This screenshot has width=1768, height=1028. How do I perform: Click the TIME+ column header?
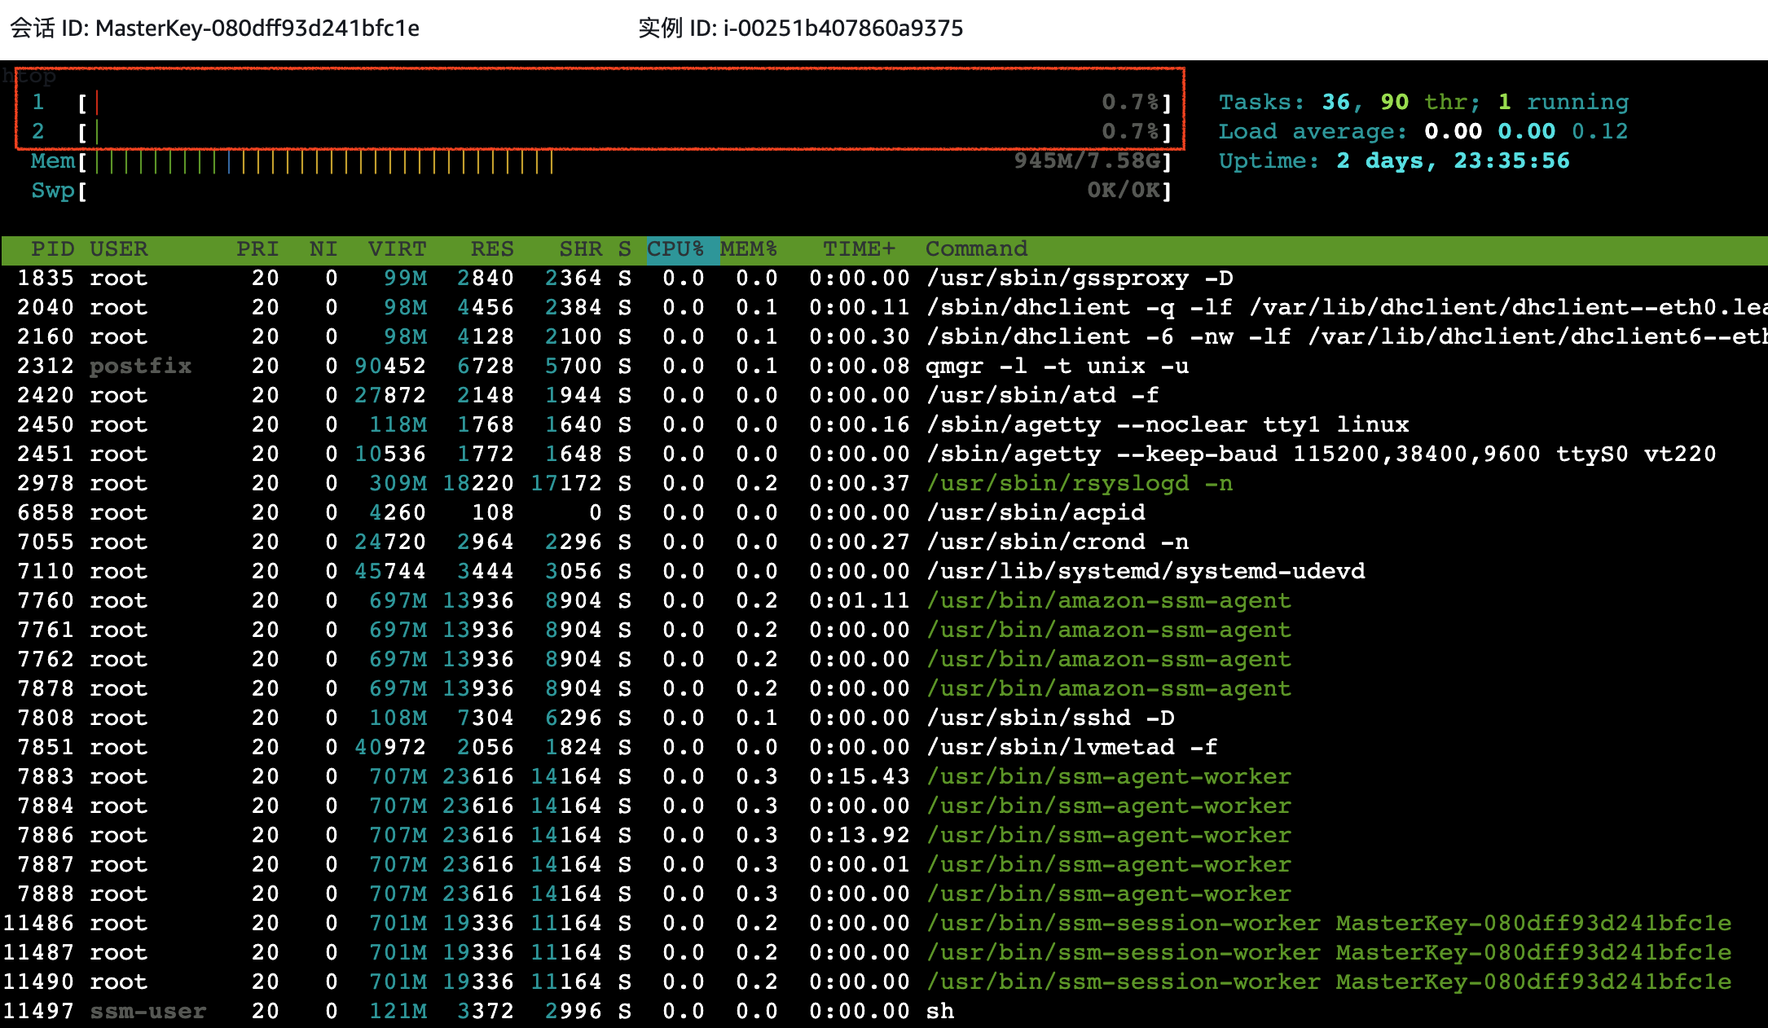[x=859, y=249]
